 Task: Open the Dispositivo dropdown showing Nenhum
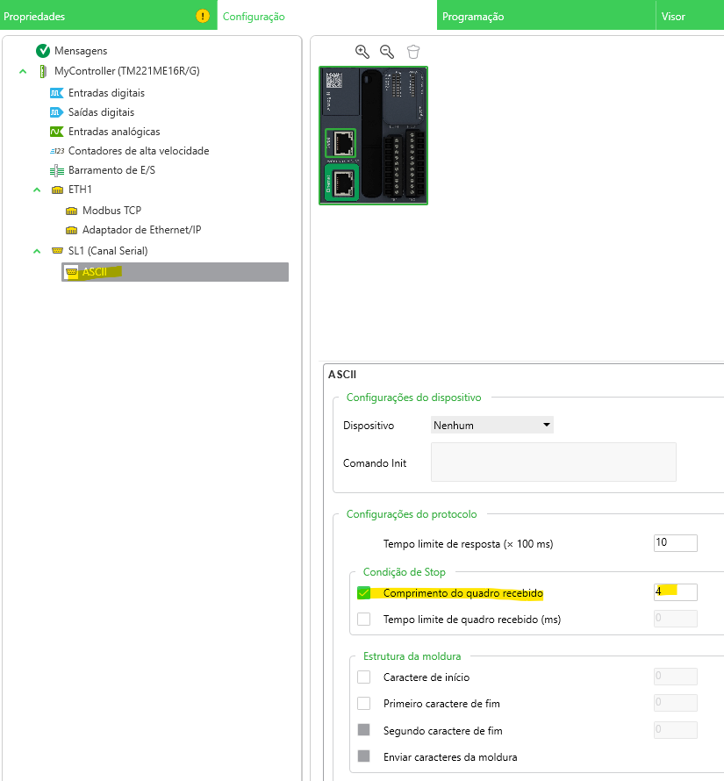tap(491, 425)
